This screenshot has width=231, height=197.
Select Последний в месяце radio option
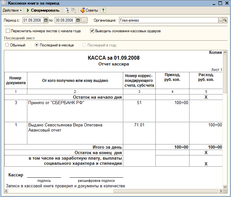[x=37, y=45]
